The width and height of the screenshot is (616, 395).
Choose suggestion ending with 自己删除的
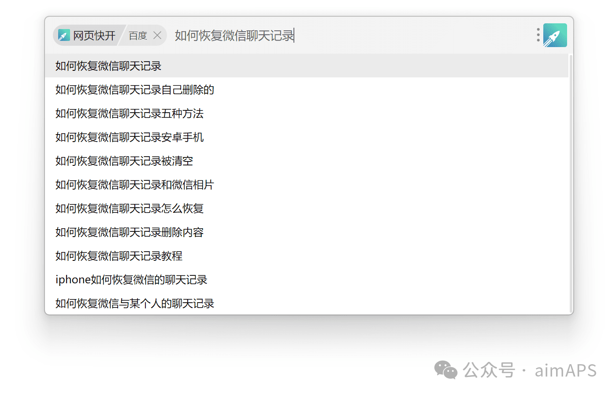tap(135, 90)
